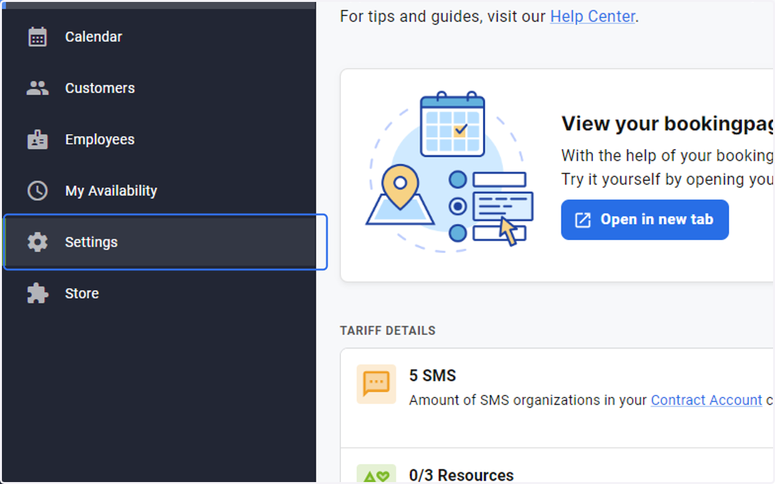Click the Open in new tab button

coord(645,219)
